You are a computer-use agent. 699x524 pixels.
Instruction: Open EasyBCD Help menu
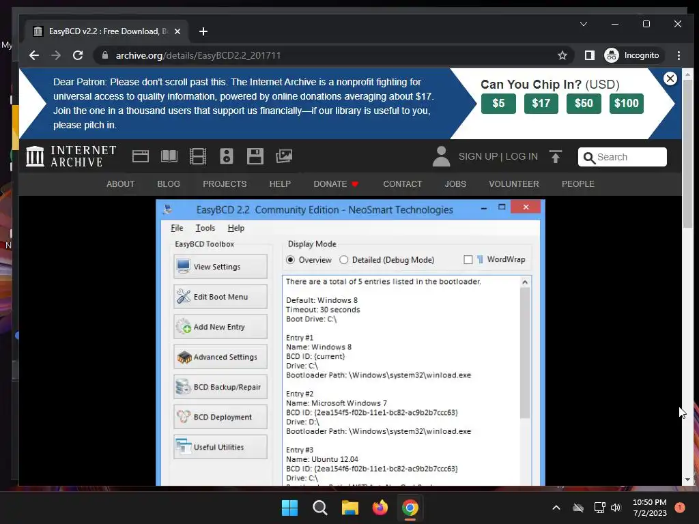[x=236, y=228]
